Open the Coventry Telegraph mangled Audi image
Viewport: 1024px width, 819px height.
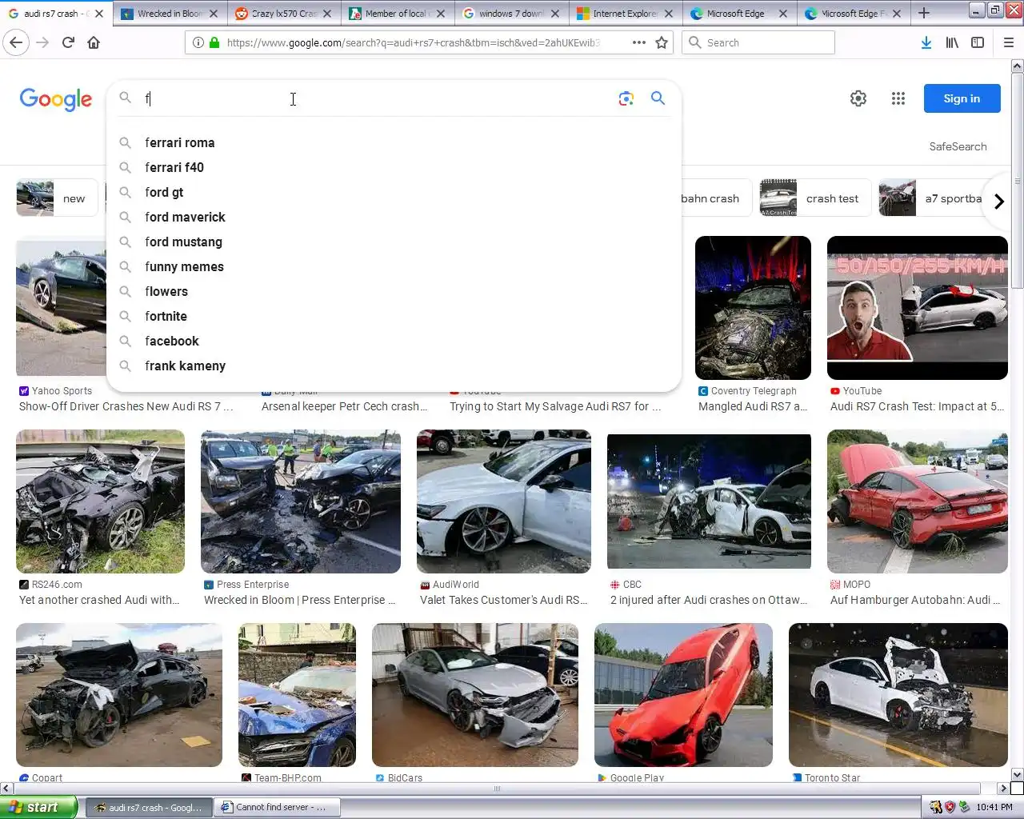coord(753,308)
